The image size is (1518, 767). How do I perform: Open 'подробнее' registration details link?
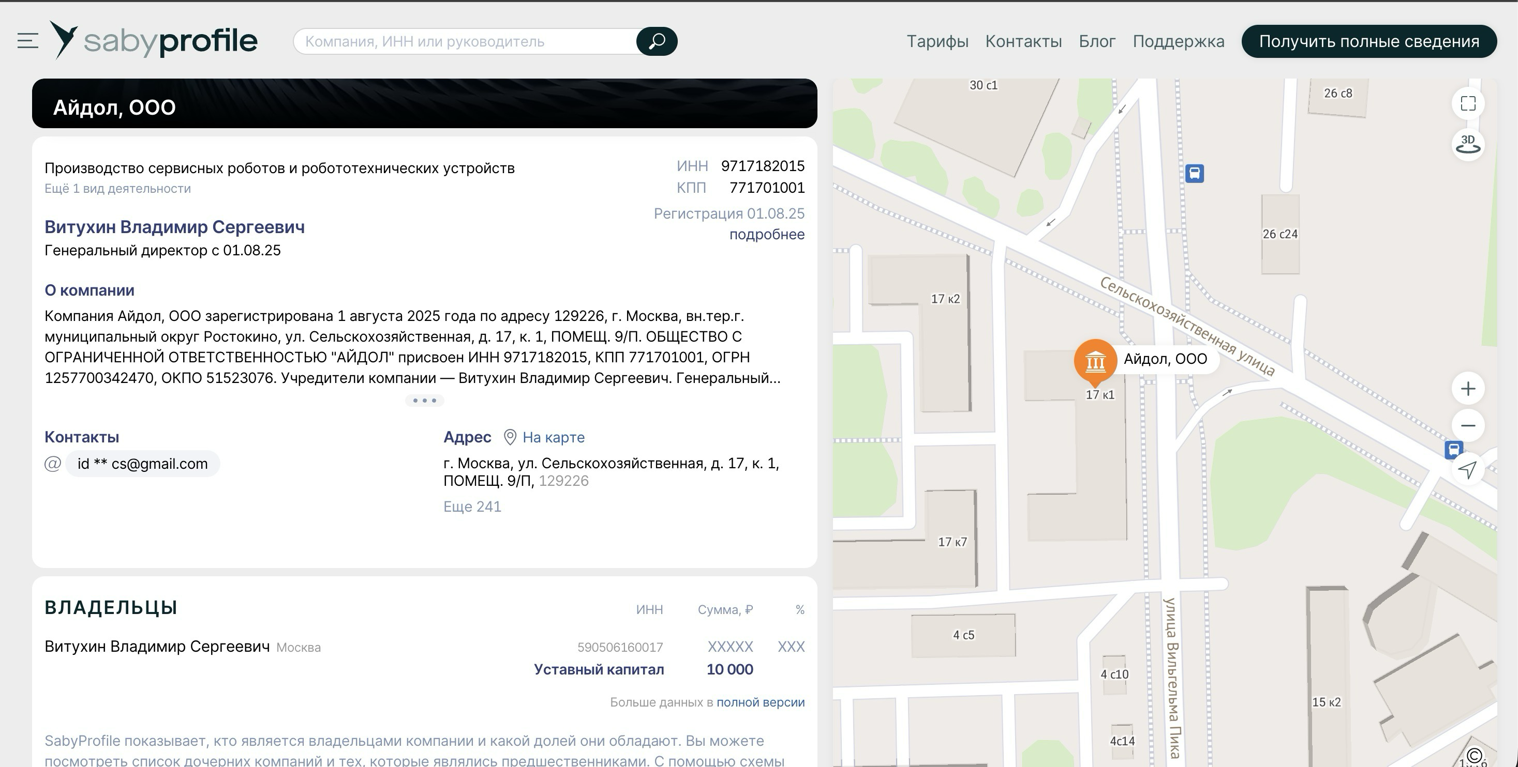tap(767, 234)
